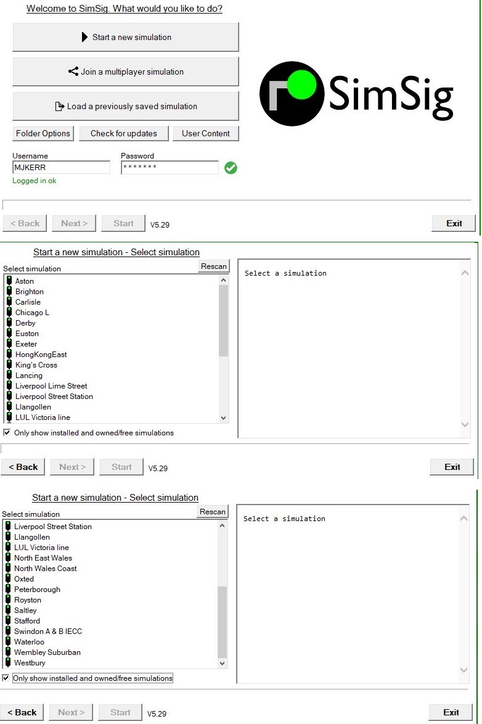This screenshot has width=482, height=724.
Task: Join a multiplayer simulation
Action: pos(126,72)
